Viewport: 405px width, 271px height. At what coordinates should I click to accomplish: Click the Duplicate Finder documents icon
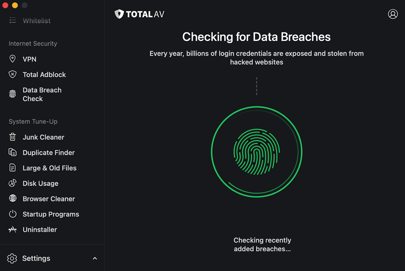point(12,153)
